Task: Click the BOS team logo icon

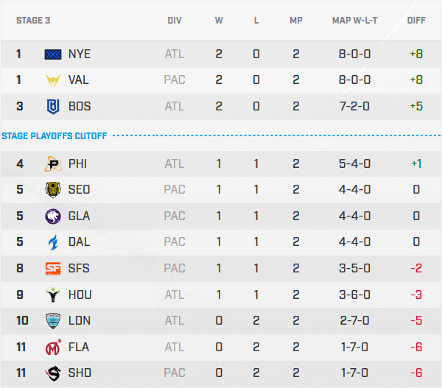Action: point(54,106)
